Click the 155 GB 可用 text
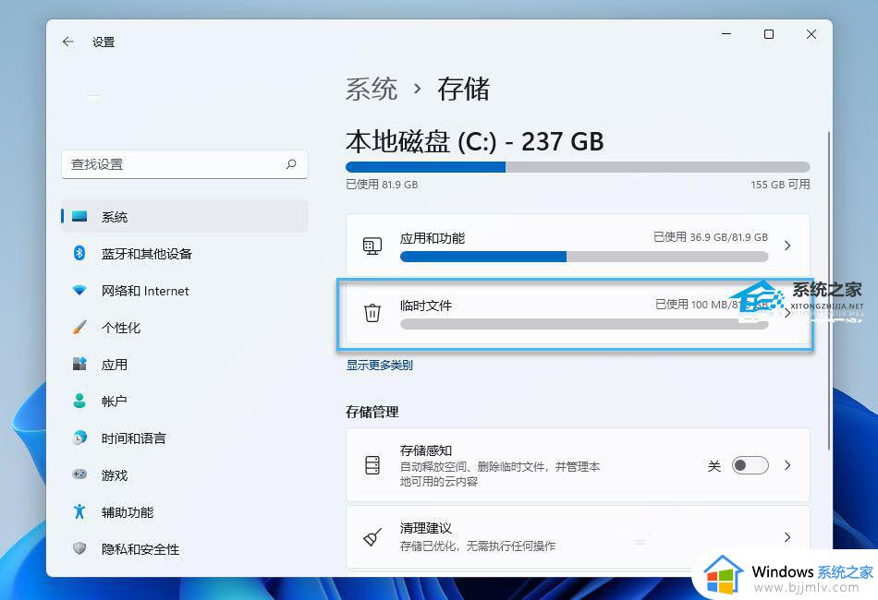This screenshot has width=878, height=600. coord(780,185)
